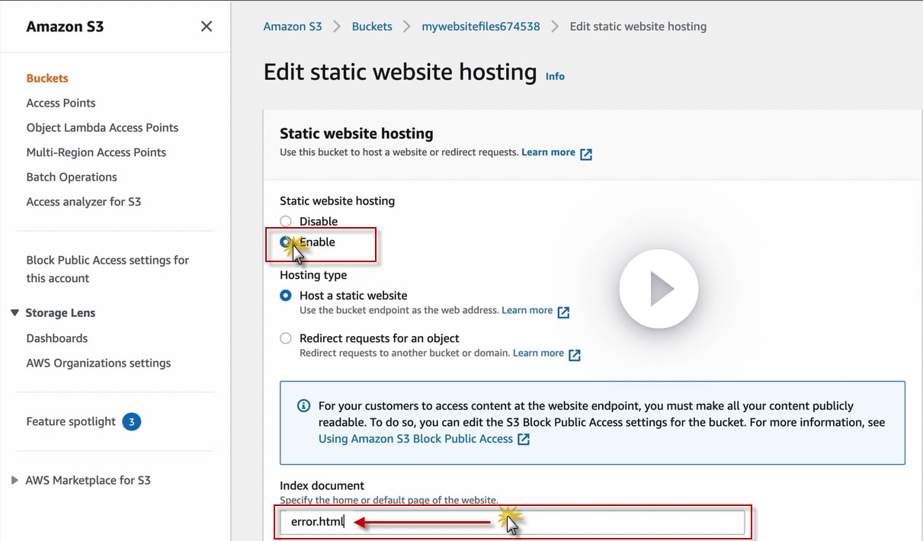Click the Index document text field
The width and height of the screenshot is (923, 541).
pos(511,522)
